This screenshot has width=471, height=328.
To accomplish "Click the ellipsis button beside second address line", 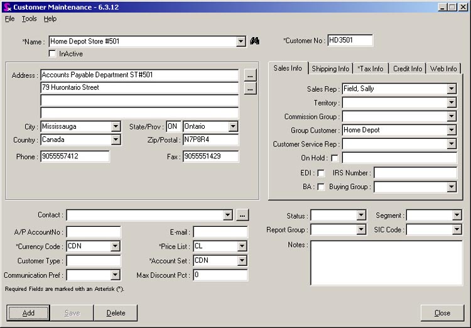I will 251,89.
